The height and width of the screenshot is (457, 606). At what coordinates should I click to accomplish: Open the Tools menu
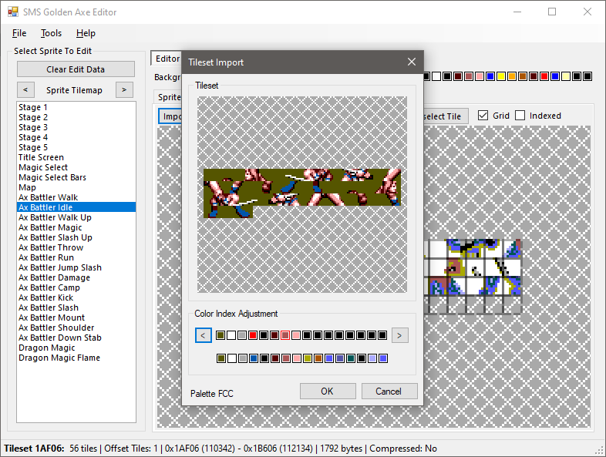52,33
